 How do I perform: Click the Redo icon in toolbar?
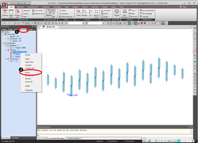(9, 23)
